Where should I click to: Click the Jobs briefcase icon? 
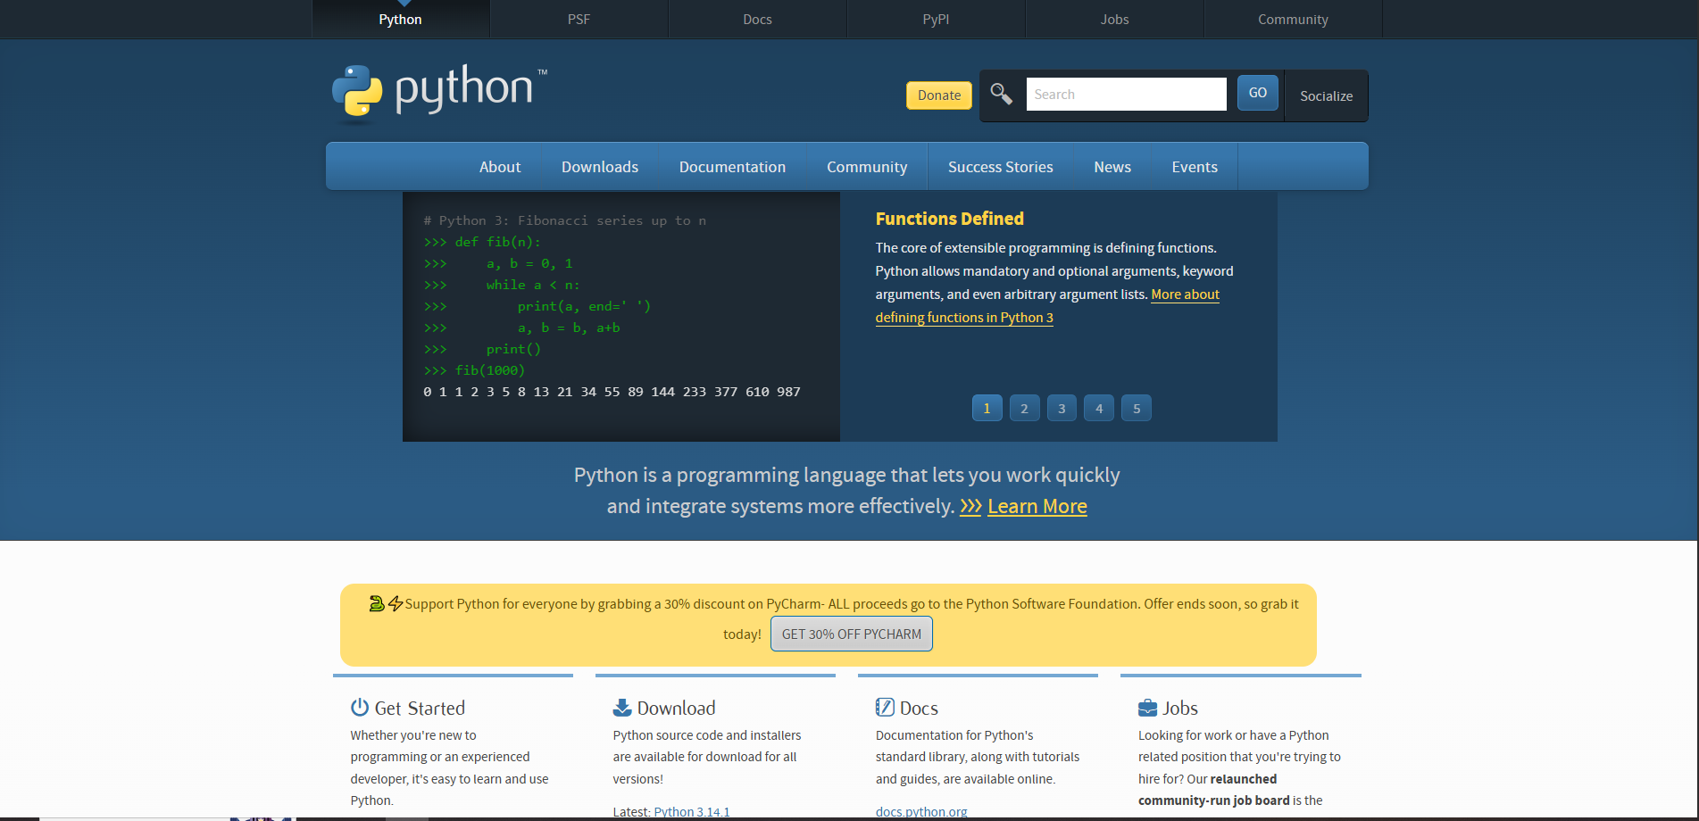[x=1147, y=709]
